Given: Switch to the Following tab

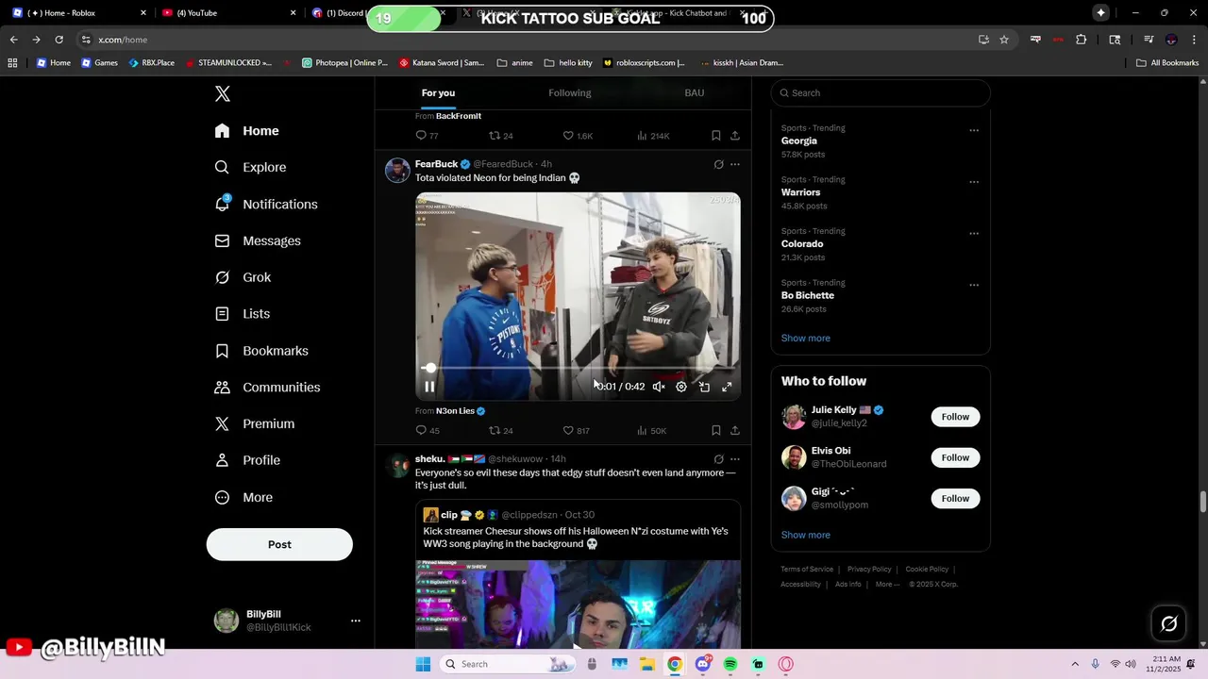Looking at the screenshot, I should [570, 92].
